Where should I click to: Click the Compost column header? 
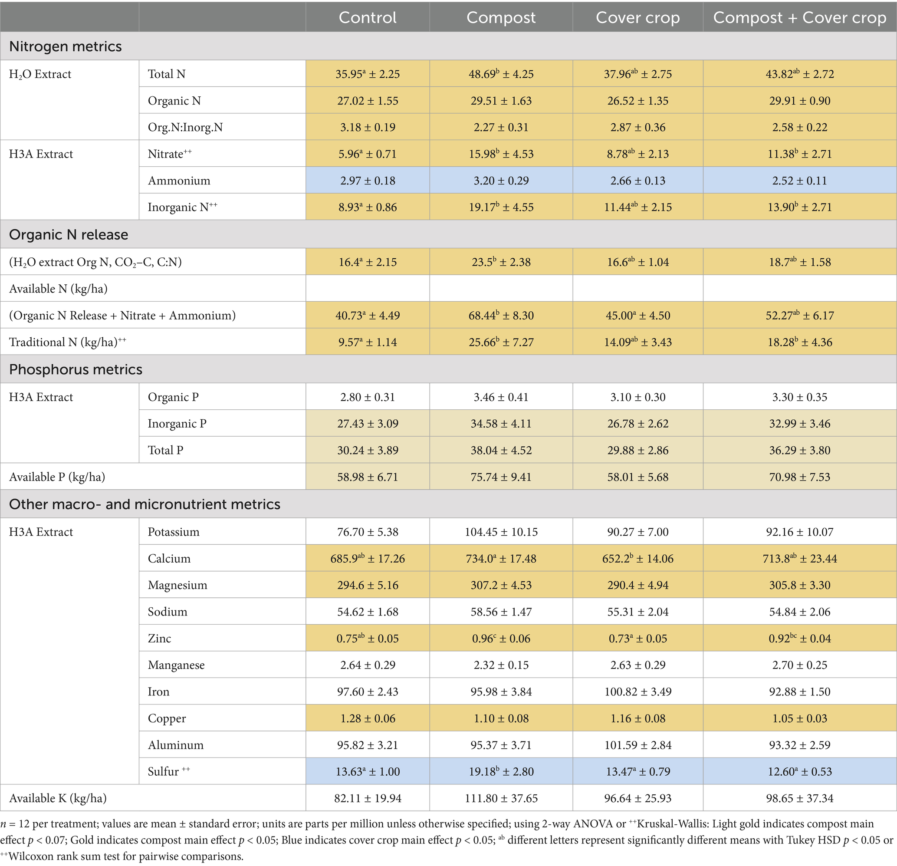(x=501, y=17)
